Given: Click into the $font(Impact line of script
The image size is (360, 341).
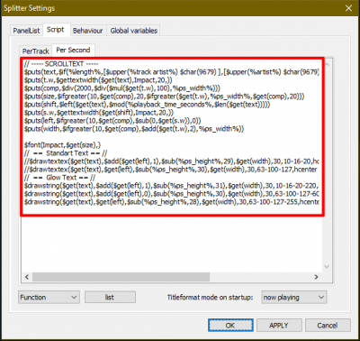Looking at the screenshot, I should tap(63, 145).
